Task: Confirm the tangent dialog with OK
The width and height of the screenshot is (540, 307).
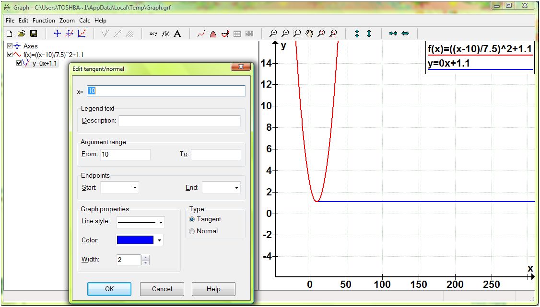Action: [109, 289]
